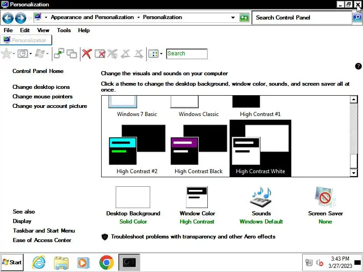Viewport: 363px width, 272px height.
Task: Select the High Contrast #1 theme
Action: click(x=260, y=107)
